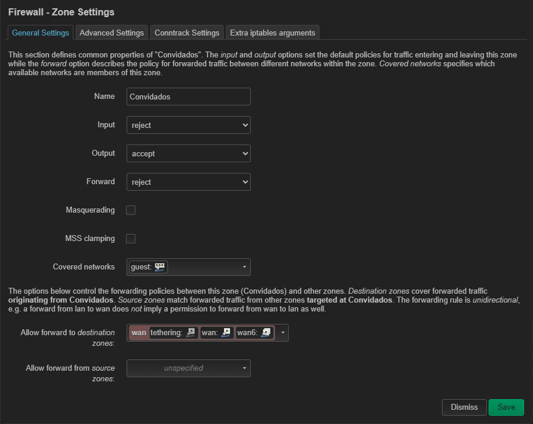Go to the Extra iptables arguments tab
This screenshot has width=533, height=424.
click(x=273, y=33)
